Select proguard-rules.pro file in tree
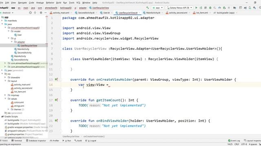 coord(16,131)
